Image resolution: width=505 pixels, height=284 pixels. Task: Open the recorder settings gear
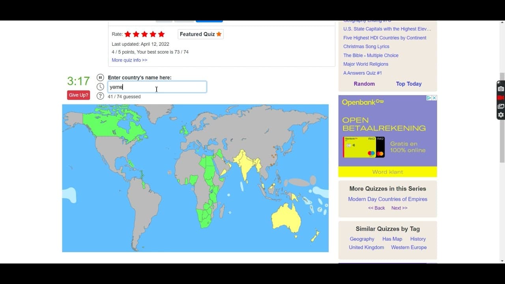coord(501,115)
